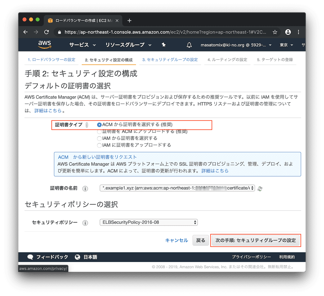324x296 pixels.
Task: Open 詳細はこちら link inside ACM info box
Action: (215, 171)
